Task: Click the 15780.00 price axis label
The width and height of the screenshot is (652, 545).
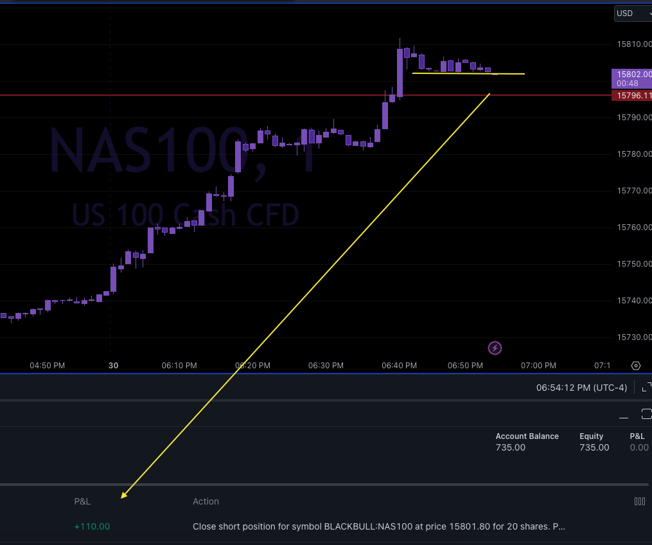Action: 634,154
